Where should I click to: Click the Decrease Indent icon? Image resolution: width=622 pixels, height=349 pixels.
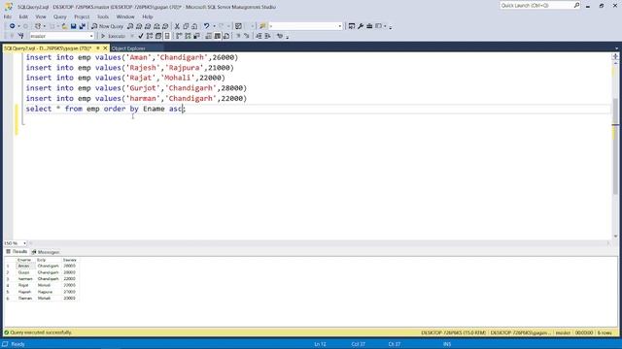click(259, 36)
